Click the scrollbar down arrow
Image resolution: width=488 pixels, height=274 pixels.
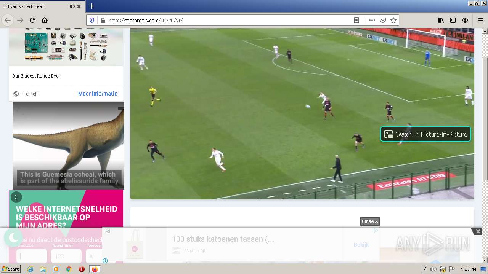coord(485,260)
